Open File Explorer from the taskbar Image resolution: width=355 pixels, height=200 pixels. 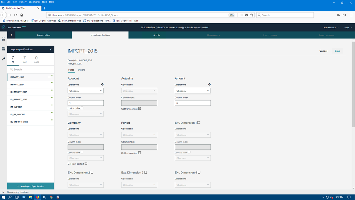[31, 197]
